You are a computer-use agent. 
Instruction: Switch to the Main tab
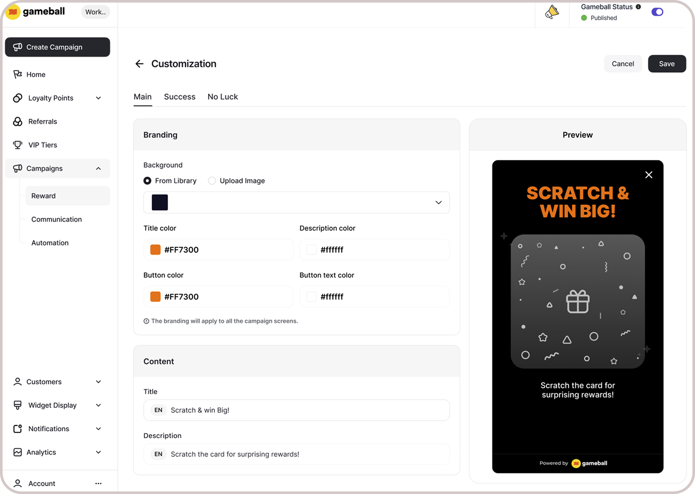click(142, 97)
